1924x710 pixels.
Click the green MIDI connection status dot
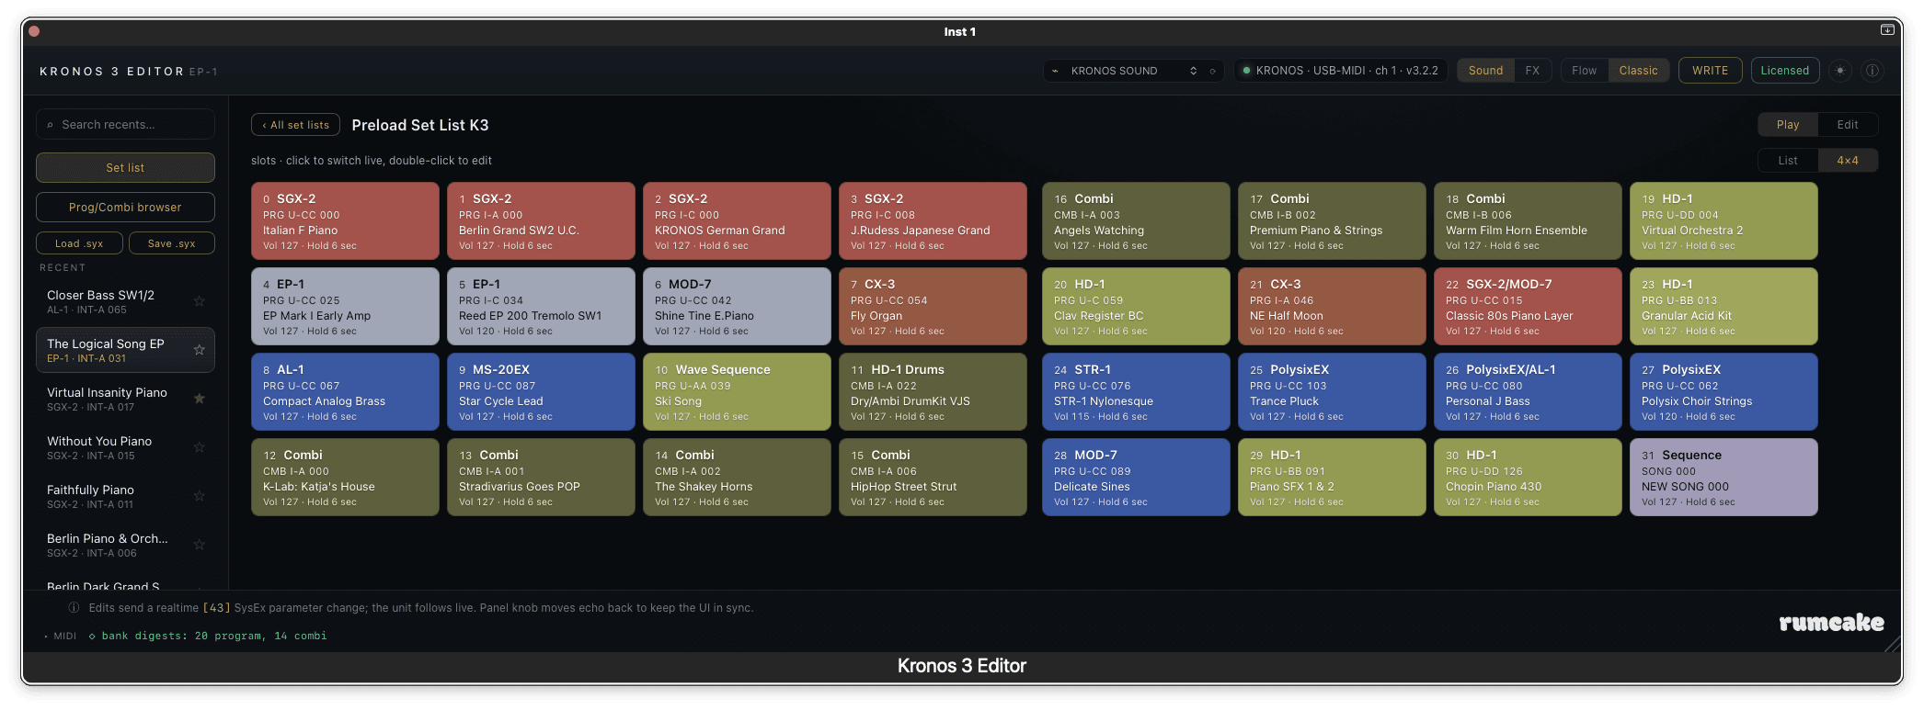pyautogui.click(x=1246, y=71)
